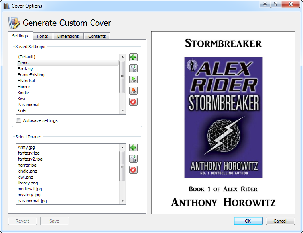Select library.png in image list
The image size is (303, 233).
tap(68, 183)
